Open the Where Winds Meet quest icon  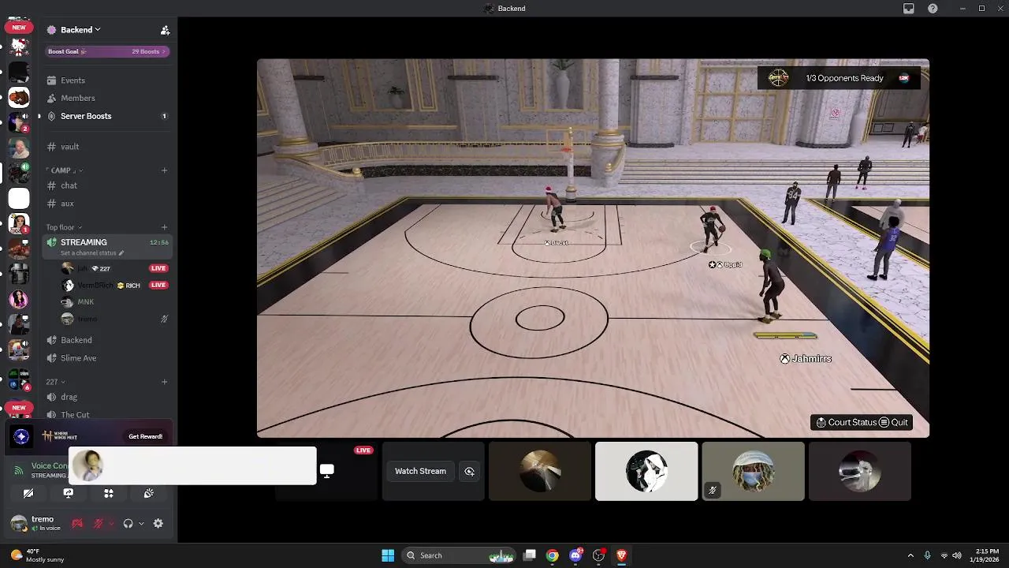coord(21,436)
